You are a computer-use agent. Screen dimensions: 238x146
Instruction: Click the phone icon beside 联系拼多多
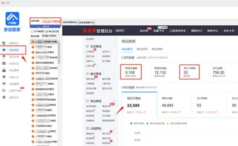pos(171,30)
